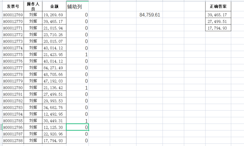Select invoice cell H00012769
The width and height of the screenshot is (244, 146).
[x=13, y=15]
